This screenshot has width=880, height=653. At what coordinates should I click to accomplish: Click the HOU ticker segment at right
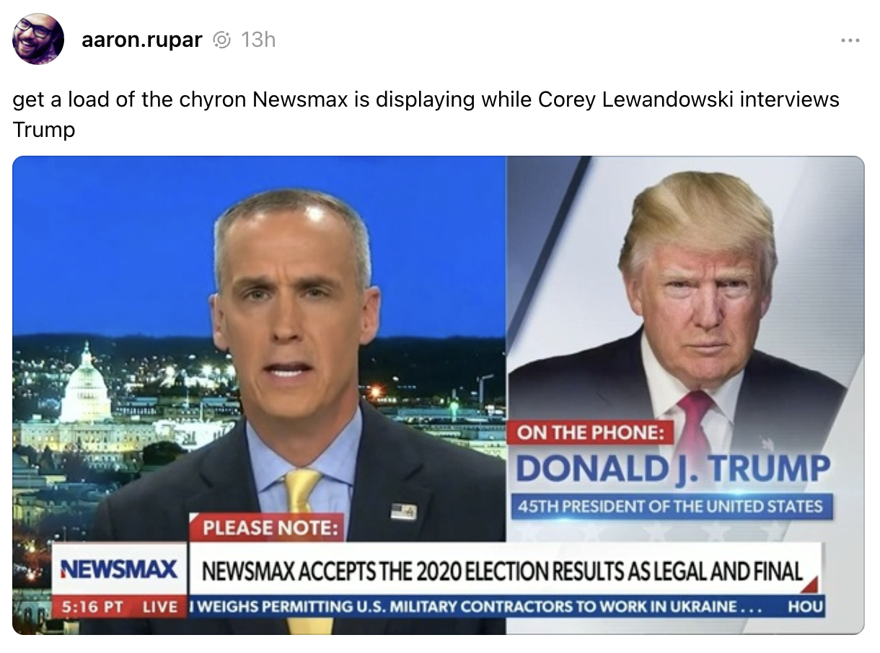(x=805, y=607)
